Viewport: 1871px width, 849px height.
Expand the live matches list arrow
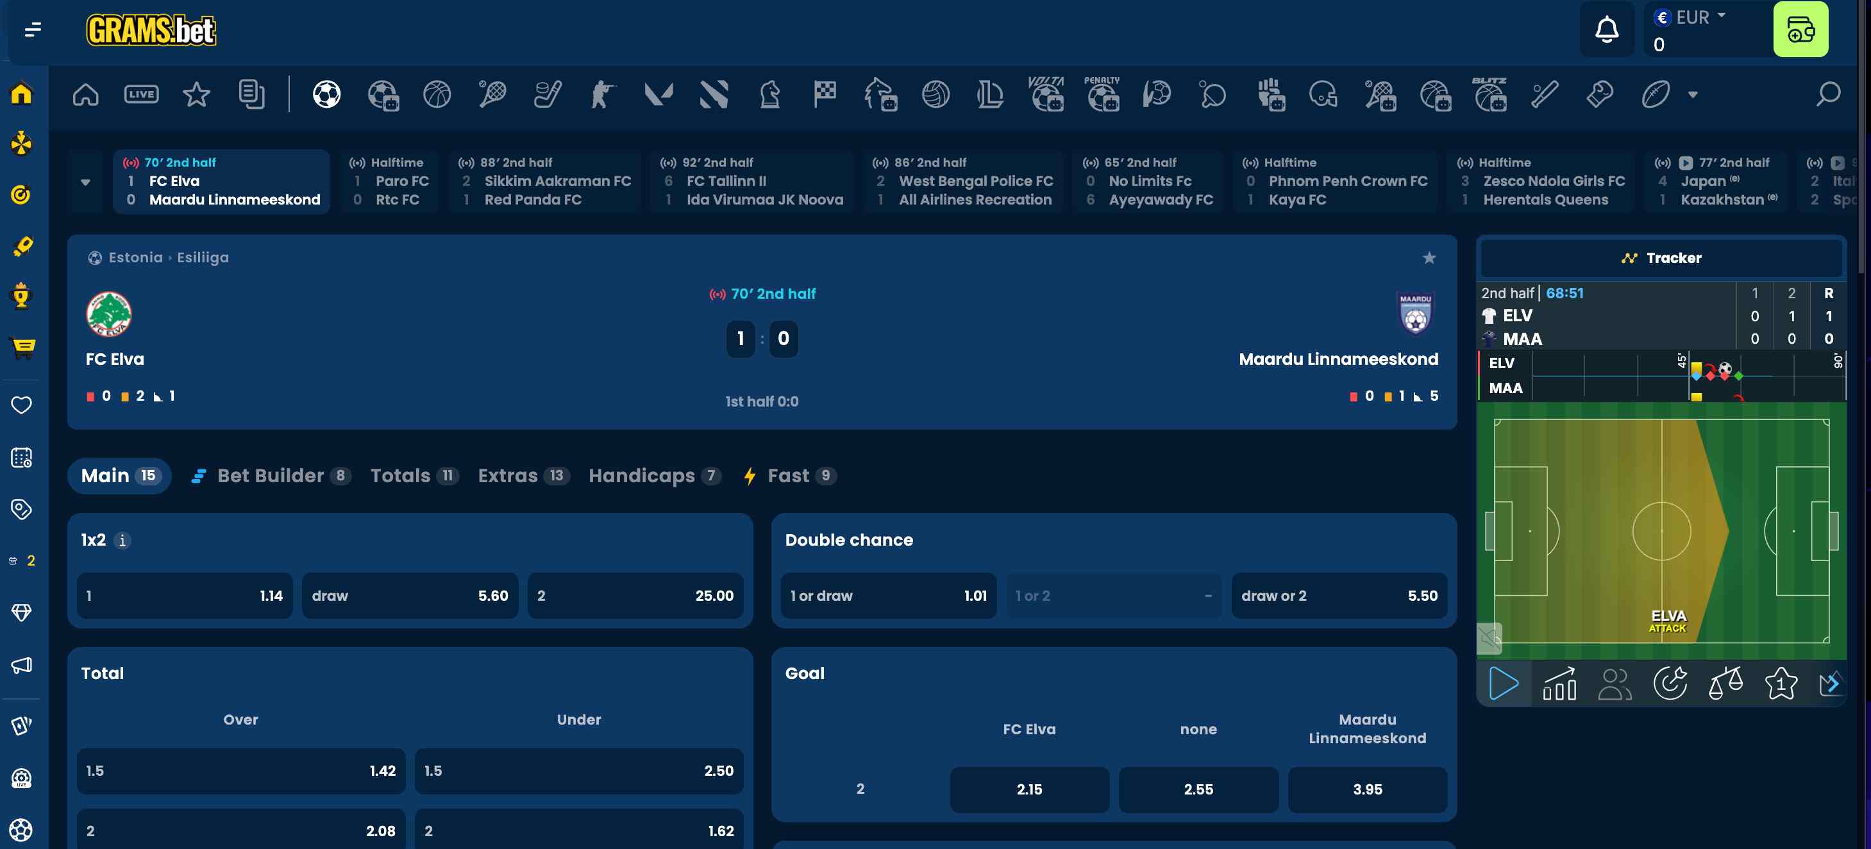coord(86,181)
